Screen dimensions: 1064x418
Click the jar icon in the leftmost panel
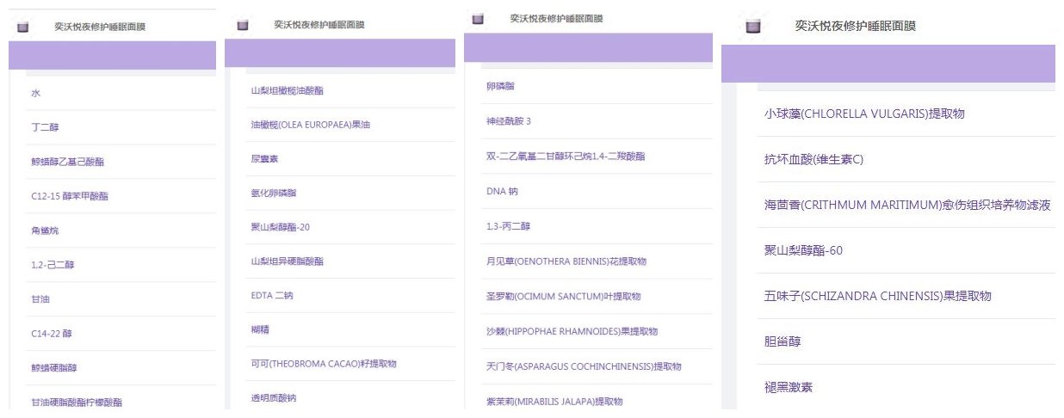coord(22,27)
